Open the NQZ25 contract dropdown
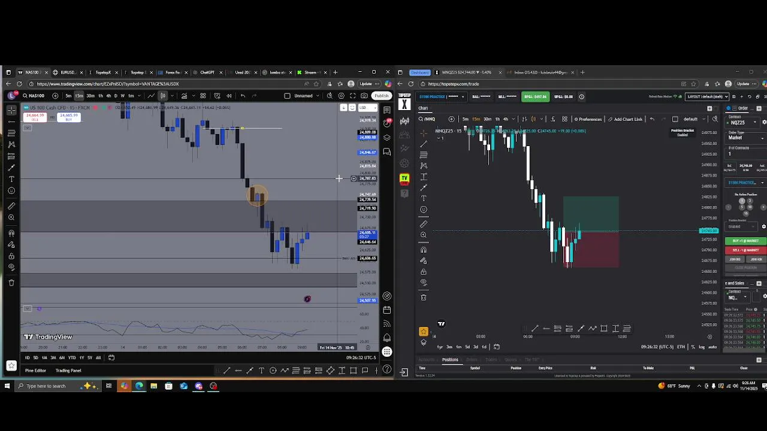This screenshot has width=767, height=431. (742, 123)
